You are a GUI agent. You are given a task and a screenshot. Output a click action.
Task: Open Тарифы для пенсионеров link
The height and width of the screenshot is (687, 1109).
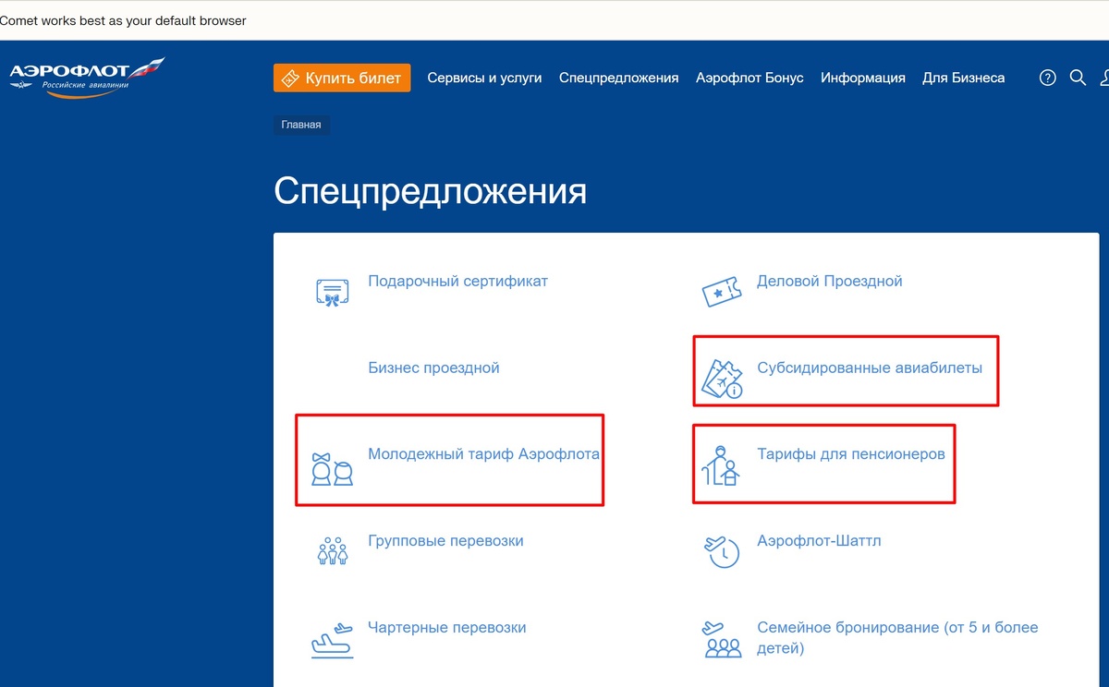(x=851, y=454)
